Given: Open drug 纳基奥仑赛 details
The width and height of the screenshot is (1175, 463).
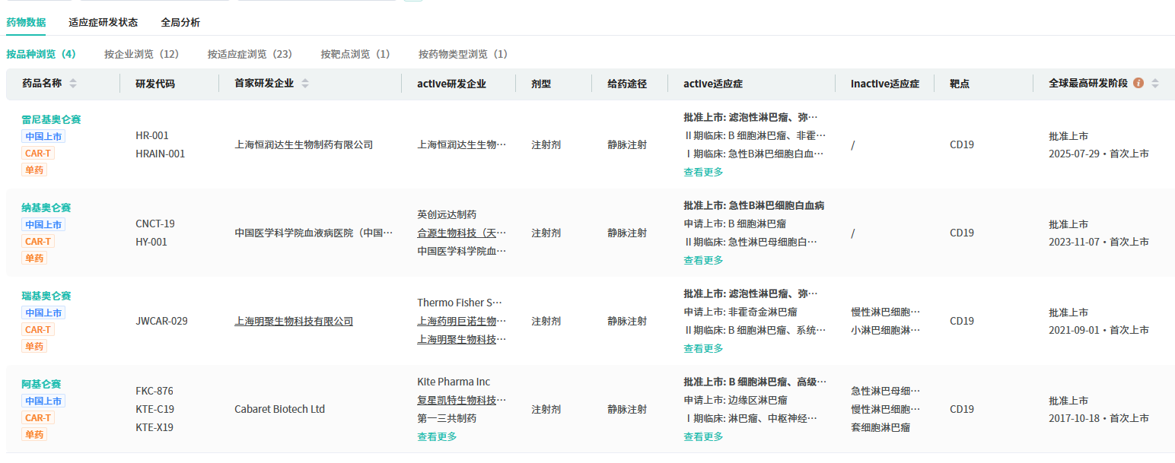Looking at the screenshot, I should pyautogui.click(x=46, y=208).
